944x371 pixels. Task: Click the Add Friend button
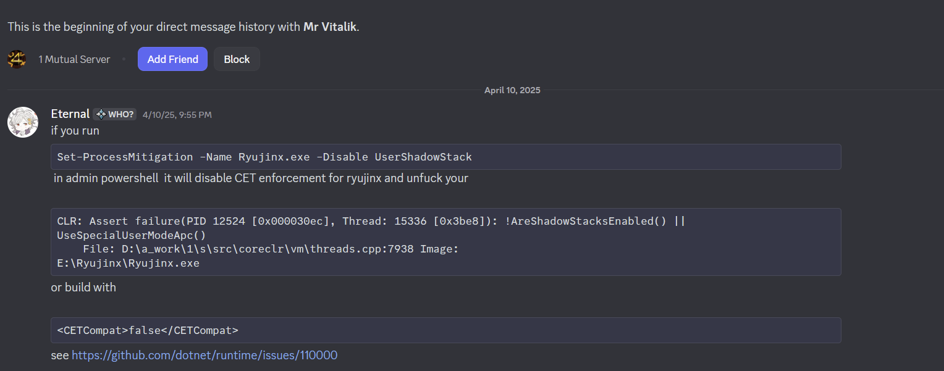click(x=172, y=59)
